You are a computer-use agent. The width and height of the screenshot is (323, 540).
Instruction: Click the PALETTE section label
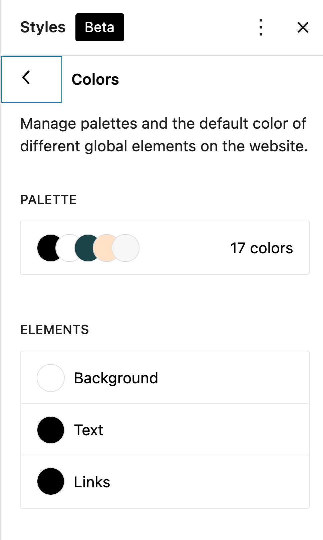[48, 200]
